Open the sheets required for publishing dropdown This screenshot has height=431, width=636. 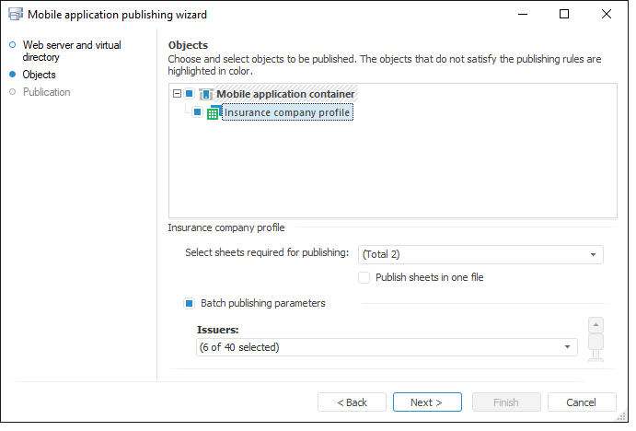[594, 254]
